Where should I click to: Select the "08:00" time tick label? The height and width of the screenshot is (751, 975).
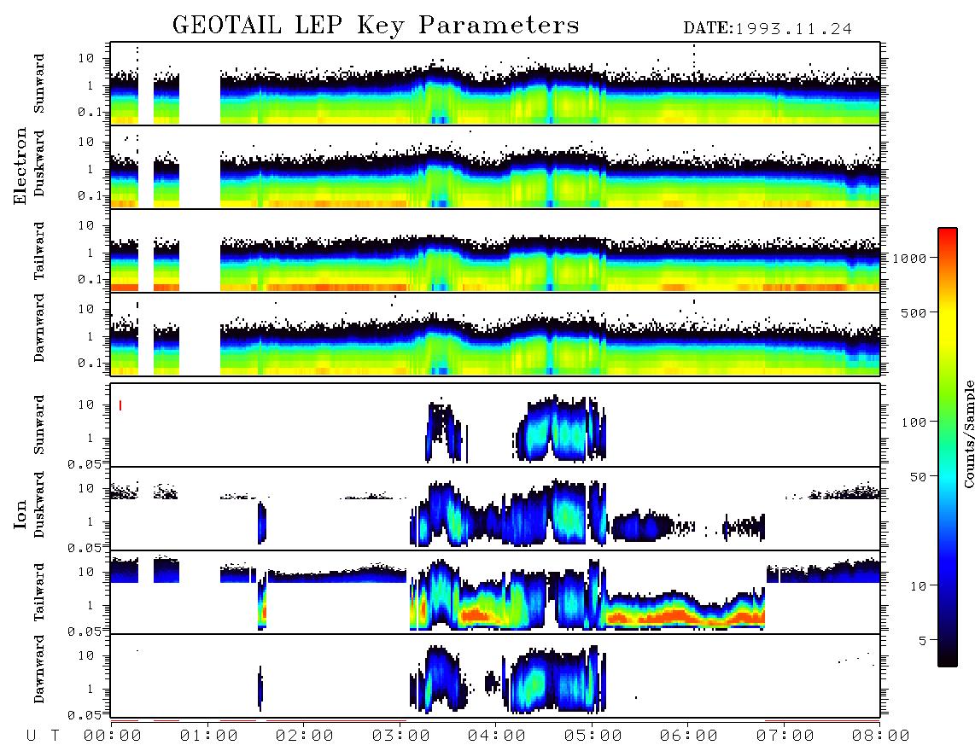[881, 736]
